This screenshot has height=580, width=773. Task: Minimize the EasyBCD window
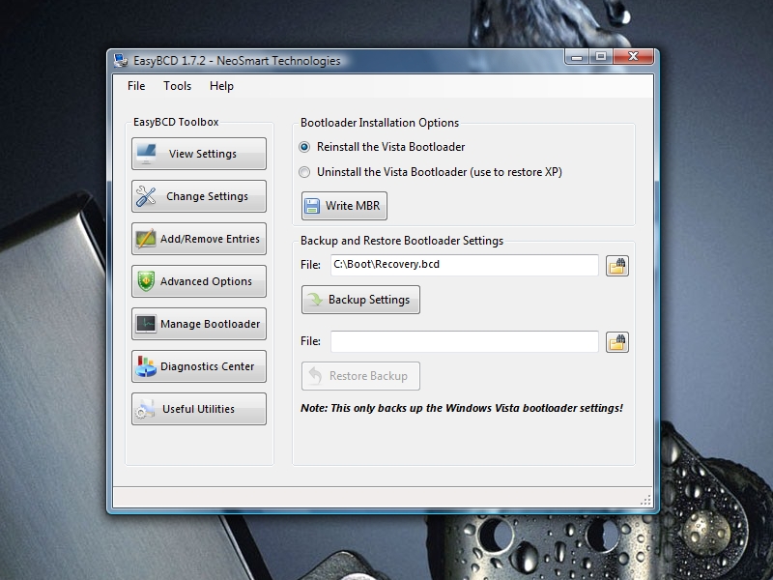(577, 57)
